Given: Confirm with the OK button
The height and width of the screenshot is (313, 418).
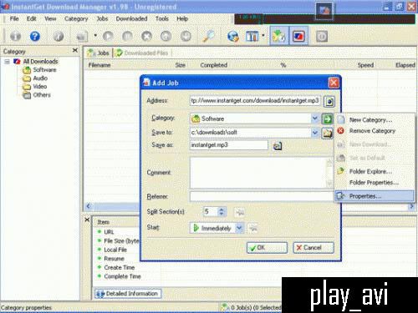Looking at the screenshot, I should (x=267, y=248).
